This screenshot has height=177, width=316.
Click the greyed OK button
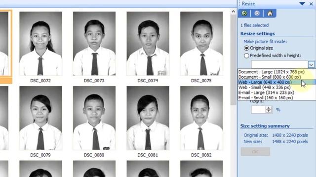(x=255, y=152)
